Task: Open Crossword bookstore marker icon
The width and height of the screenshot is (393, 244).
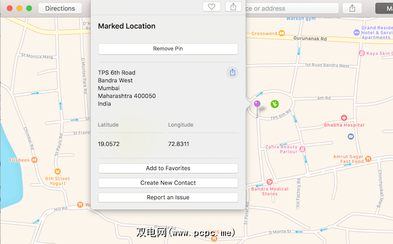Action: (x=281, y=33)
